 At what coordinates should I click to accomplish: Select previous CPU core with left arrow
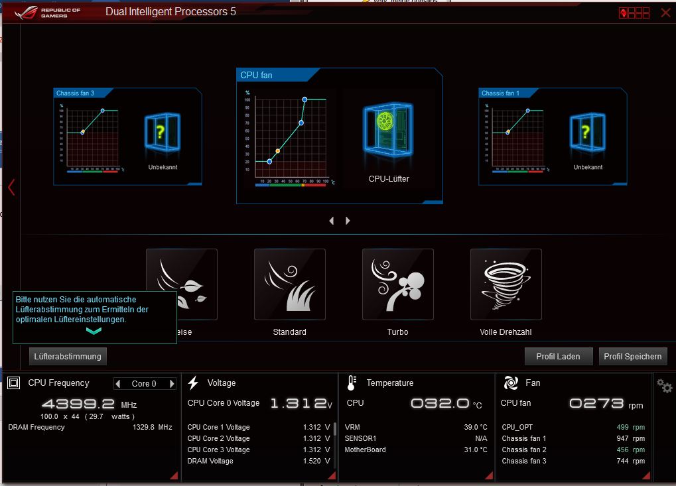(118, 383)
